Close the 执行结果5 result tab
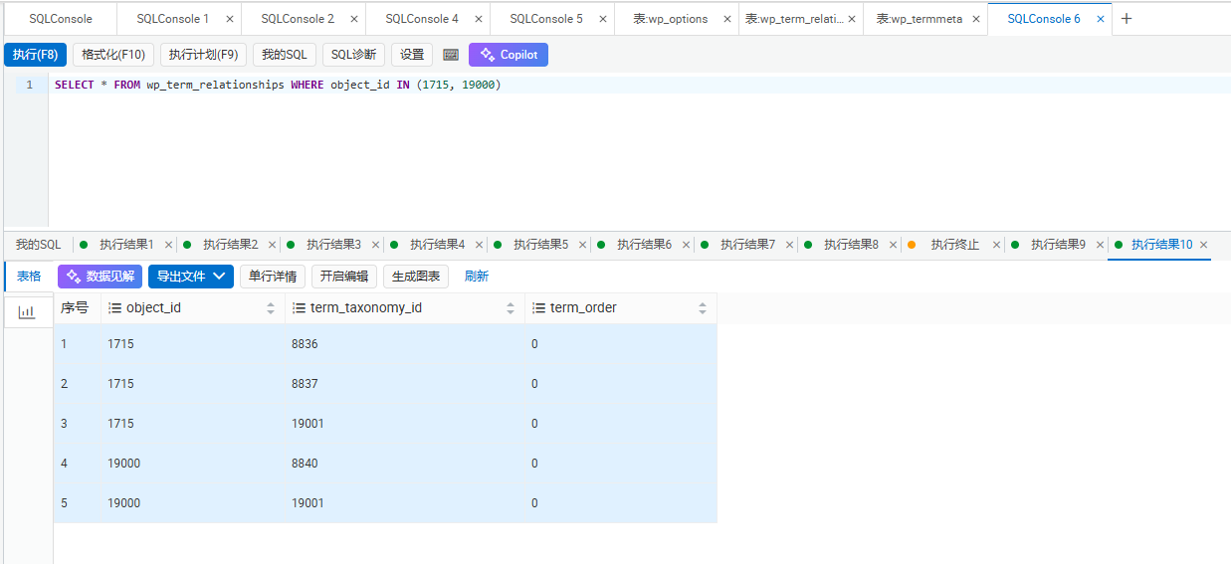 pos(582,245)
